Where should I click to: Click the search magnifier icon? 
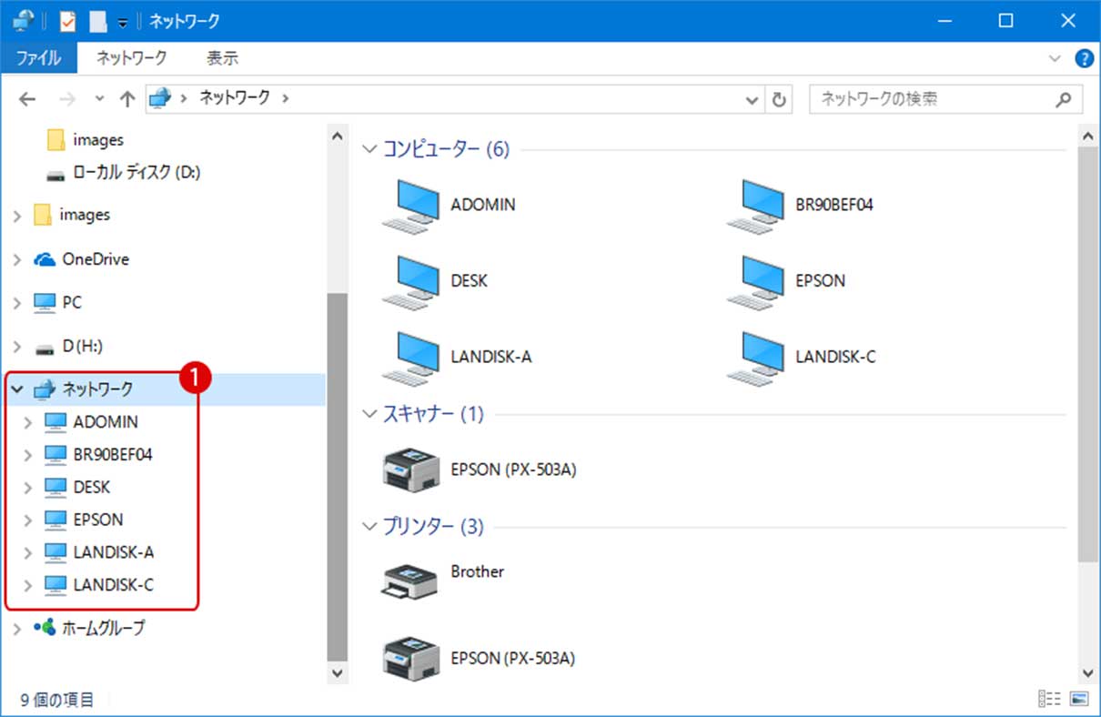click(x=1064, y=99)
